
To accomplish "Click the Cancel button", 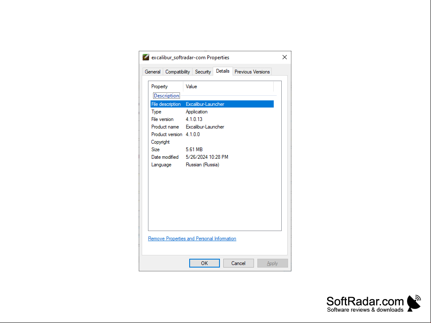I will [238, 263].
